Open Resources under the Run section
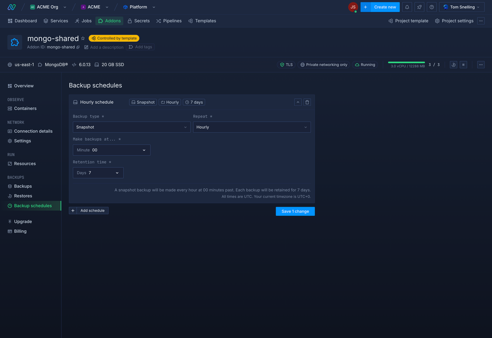 25,163
